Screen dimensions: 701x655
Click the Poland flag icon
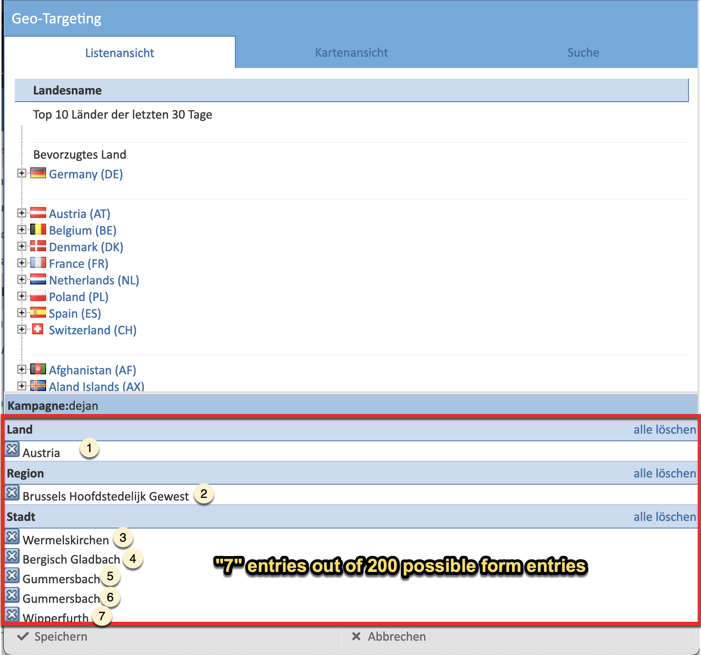point(38,296)
